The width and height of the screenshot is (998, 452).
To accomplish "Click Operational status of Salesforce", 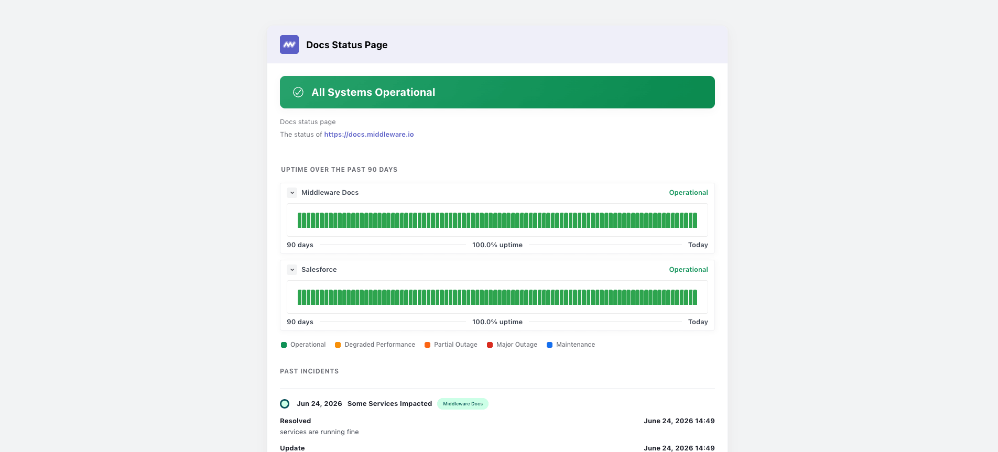I will coord(689,270).
